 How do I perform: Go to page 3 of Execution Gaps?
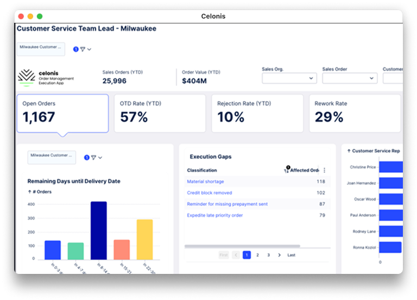pos(269,255)
